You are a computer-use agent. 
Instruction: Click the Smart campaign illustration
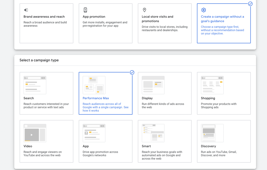pos(153,133)
